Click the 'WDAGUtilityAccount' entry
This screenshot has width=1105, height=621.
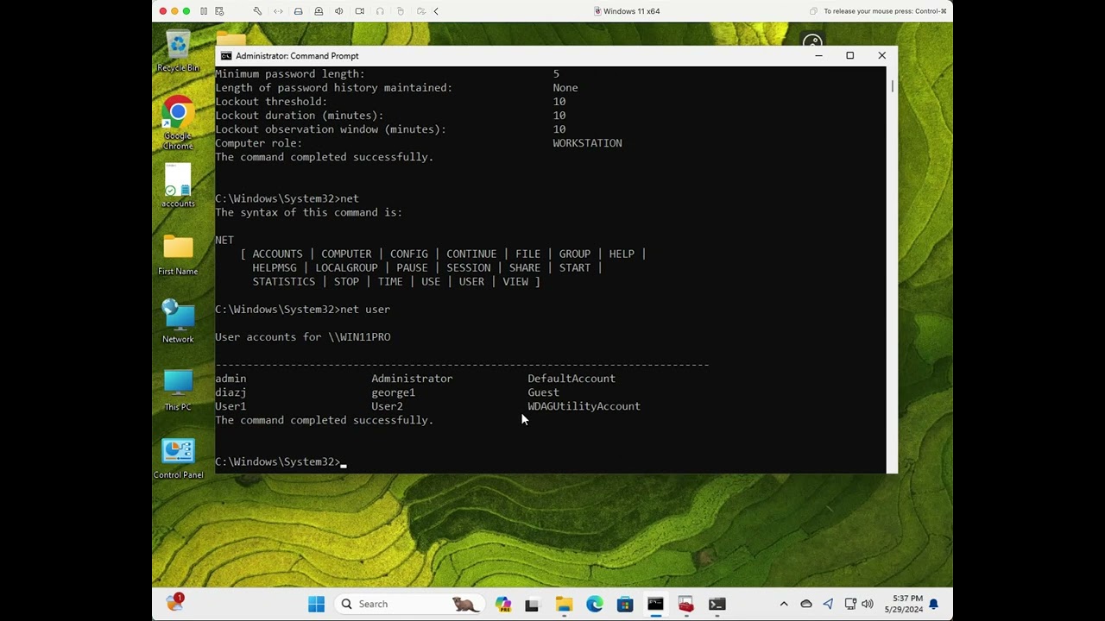point(584,406)
